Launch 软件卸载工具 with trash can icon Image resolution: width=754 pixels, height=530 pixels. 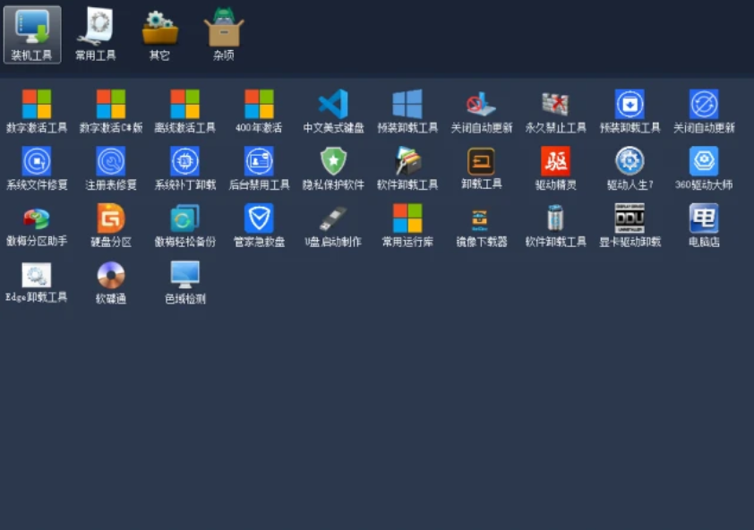(555, 225)
